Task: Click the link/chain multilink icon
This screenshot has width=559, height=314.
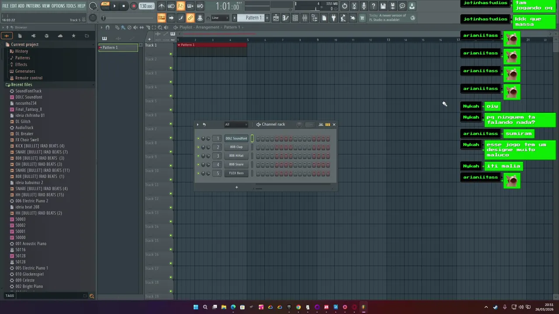Action: [x=190, y=18]
